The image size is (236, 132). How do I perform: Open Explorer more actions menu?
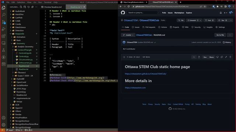pyautogui.click(x=36, y=7)
